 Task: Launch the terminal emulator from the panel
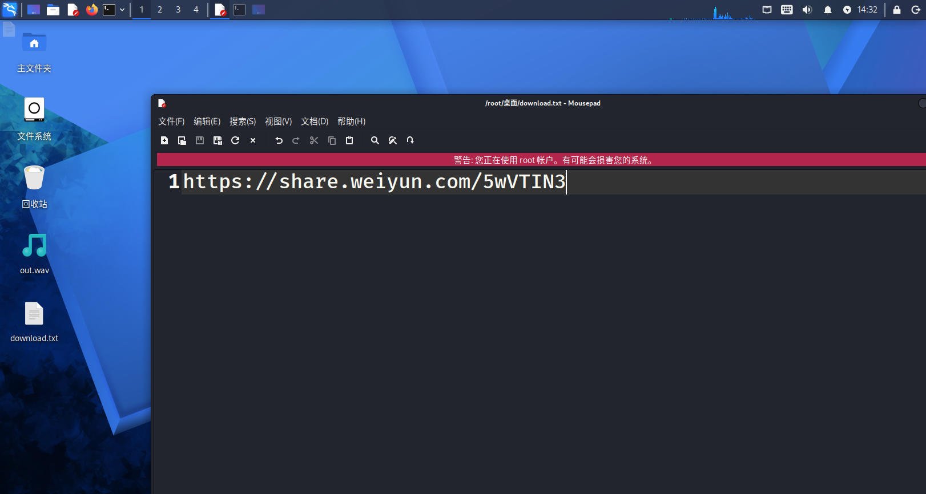click(109, 10)
